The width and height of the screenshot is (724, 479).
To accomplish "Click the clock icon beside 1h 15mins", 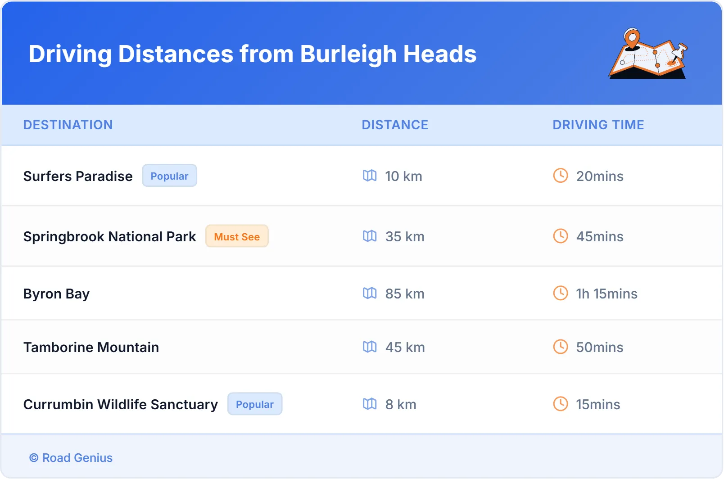I will click(x=561, y=293).
